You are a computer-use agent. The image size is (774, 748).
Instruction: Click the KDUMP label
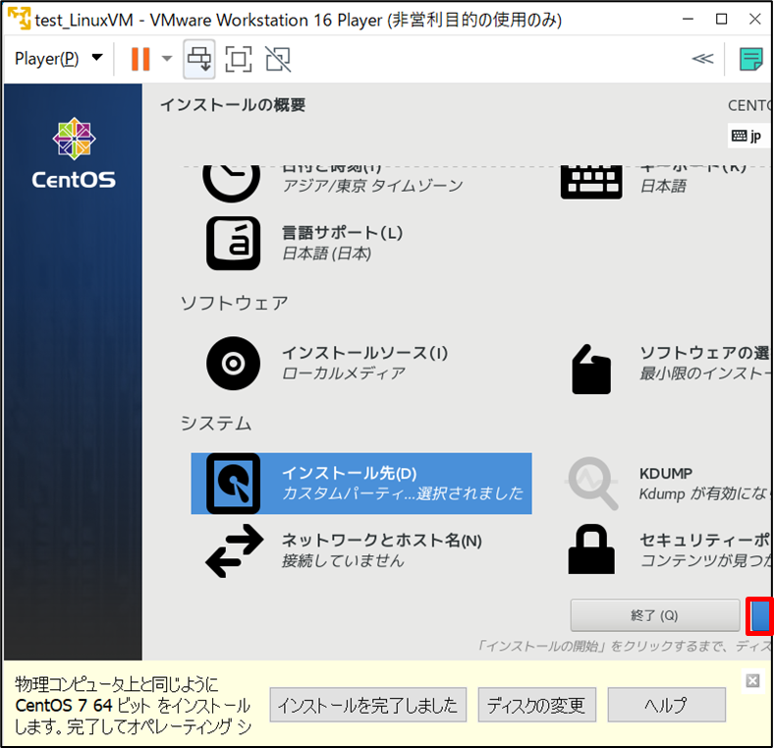[x=666, y=474]
